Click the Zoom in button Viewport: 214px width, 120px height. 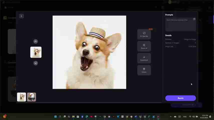144,46
